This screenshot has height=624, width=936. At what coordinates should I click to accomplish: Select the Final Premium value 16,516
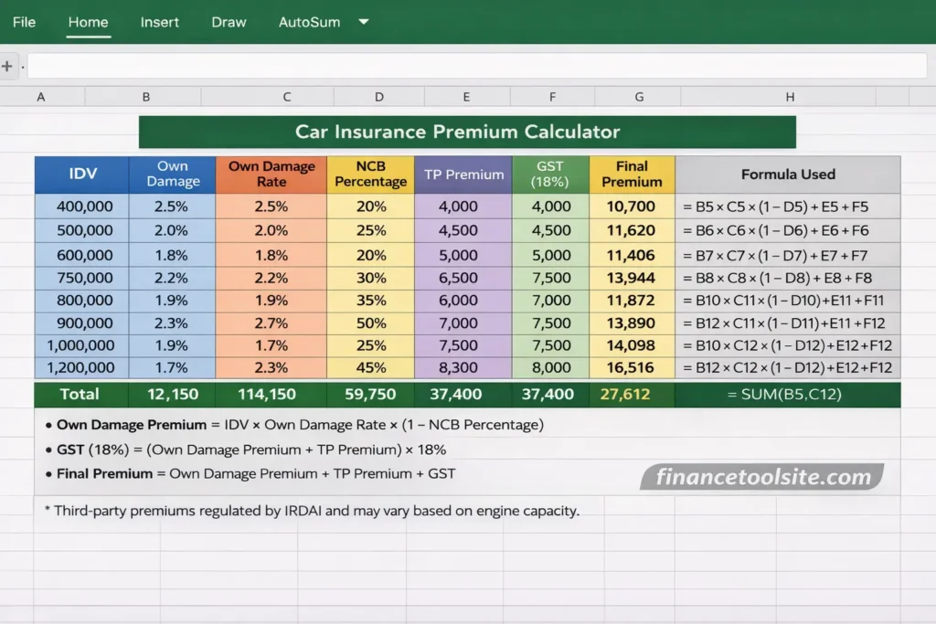632,368
